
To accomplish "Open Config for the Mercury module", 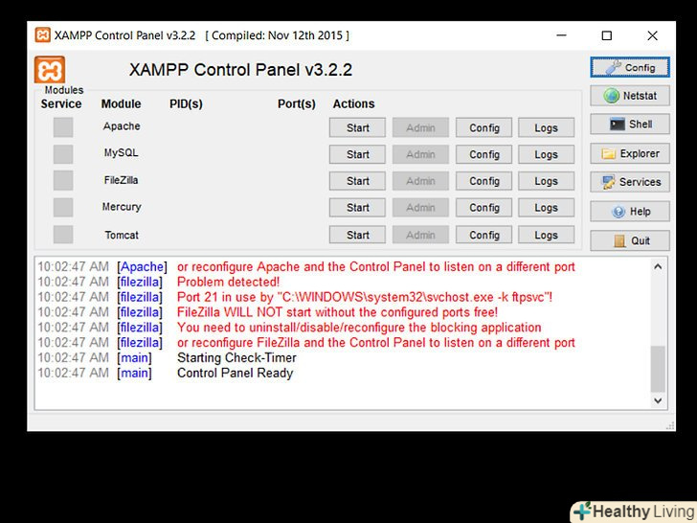I will click(x=484, y=208).
